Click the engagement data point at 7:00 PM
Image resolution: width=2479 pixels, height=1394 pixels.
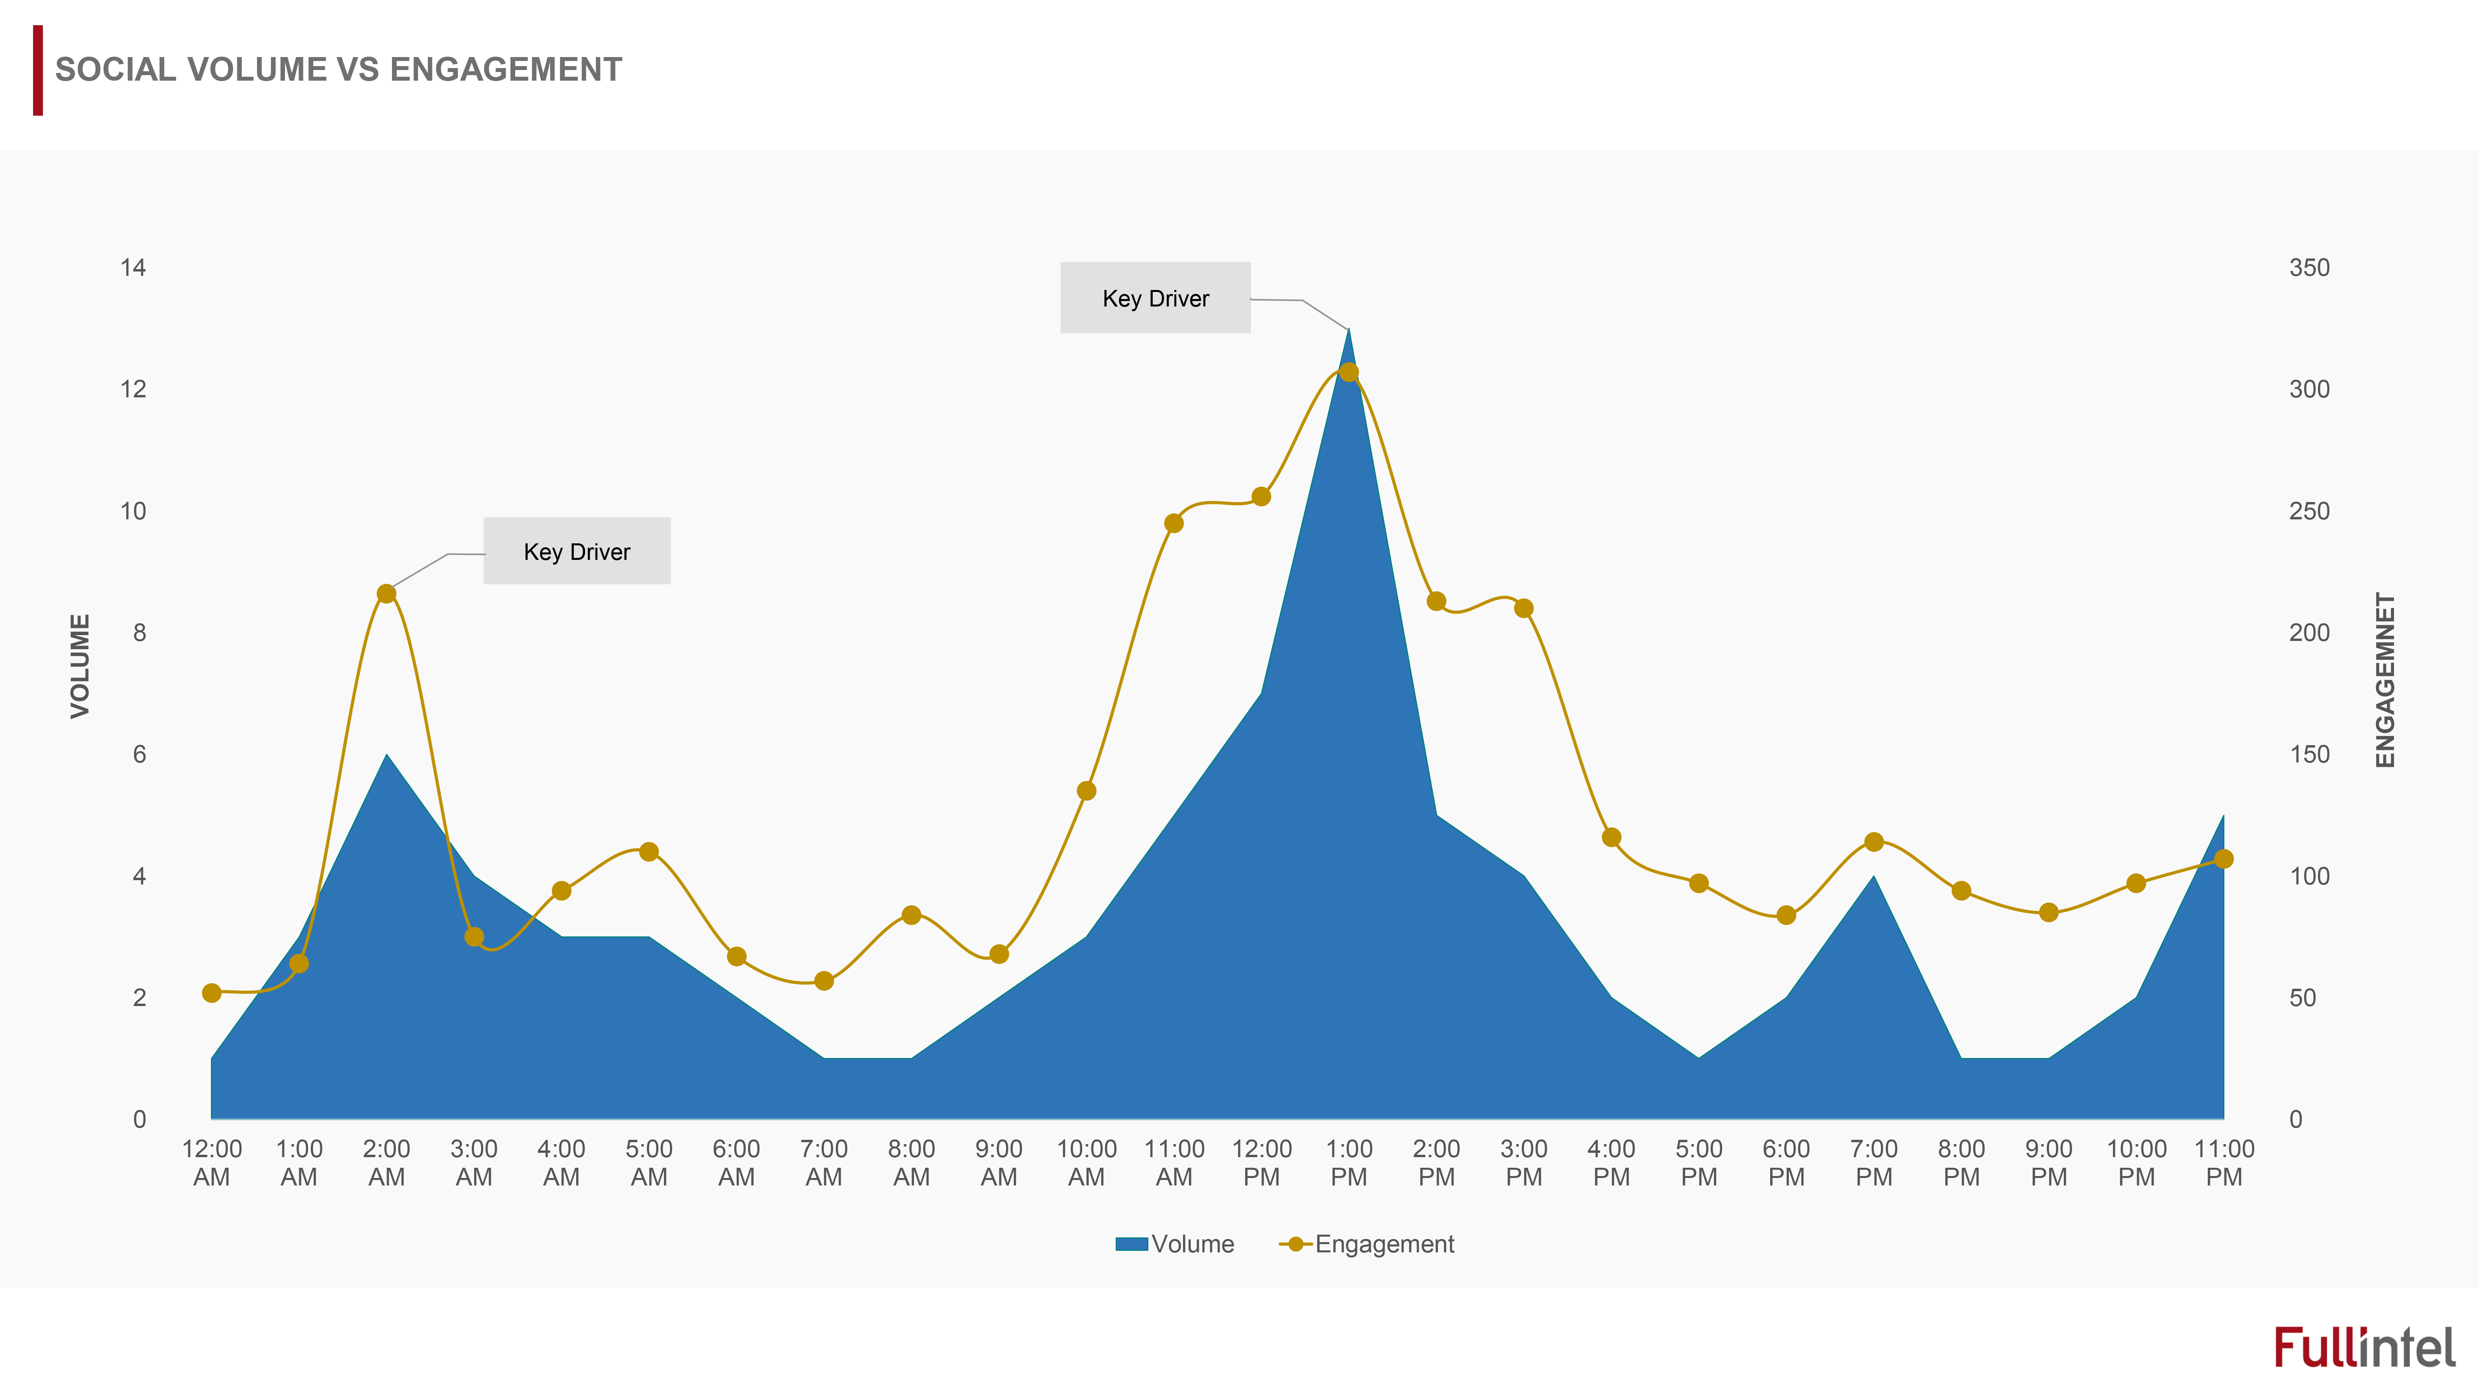pyautogui.click(x=1874, y=842)
